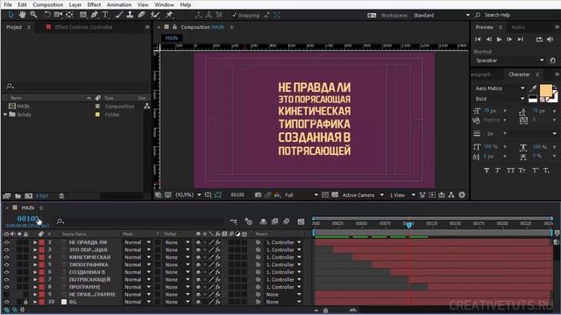The image size is (561, 315).
Task: Switch to the Audio tab
Action: point(518,27)
